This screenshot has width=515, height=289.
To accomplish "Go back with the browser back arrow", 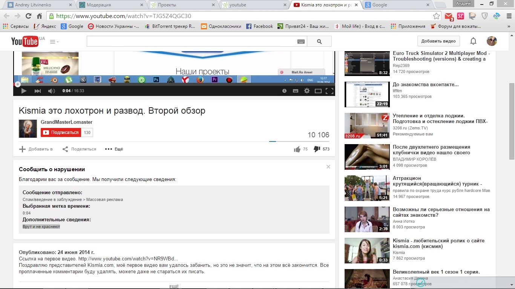I will tap(6, 16).
